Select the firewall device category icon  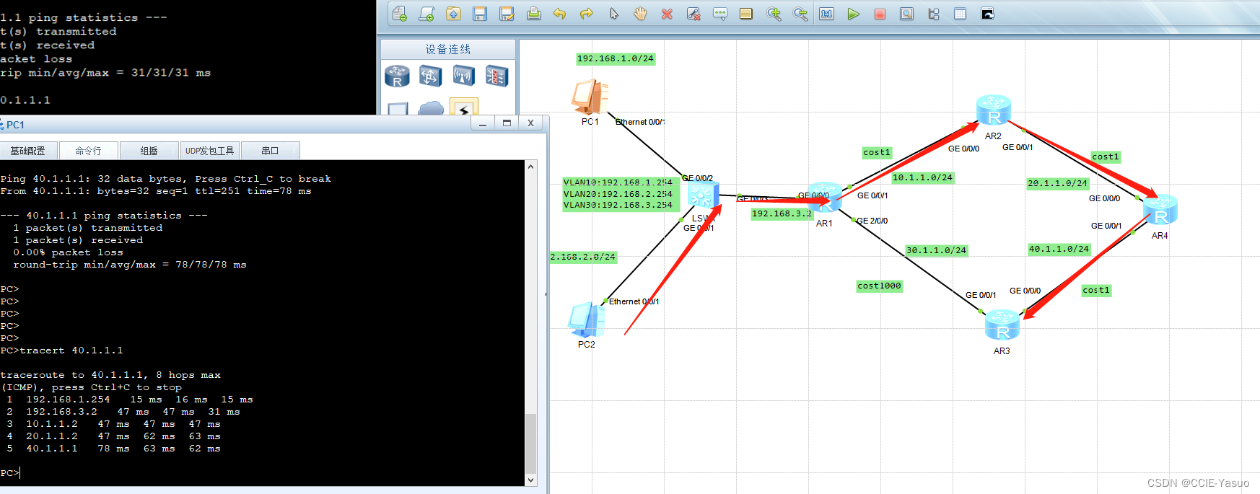tap(496, 76)
